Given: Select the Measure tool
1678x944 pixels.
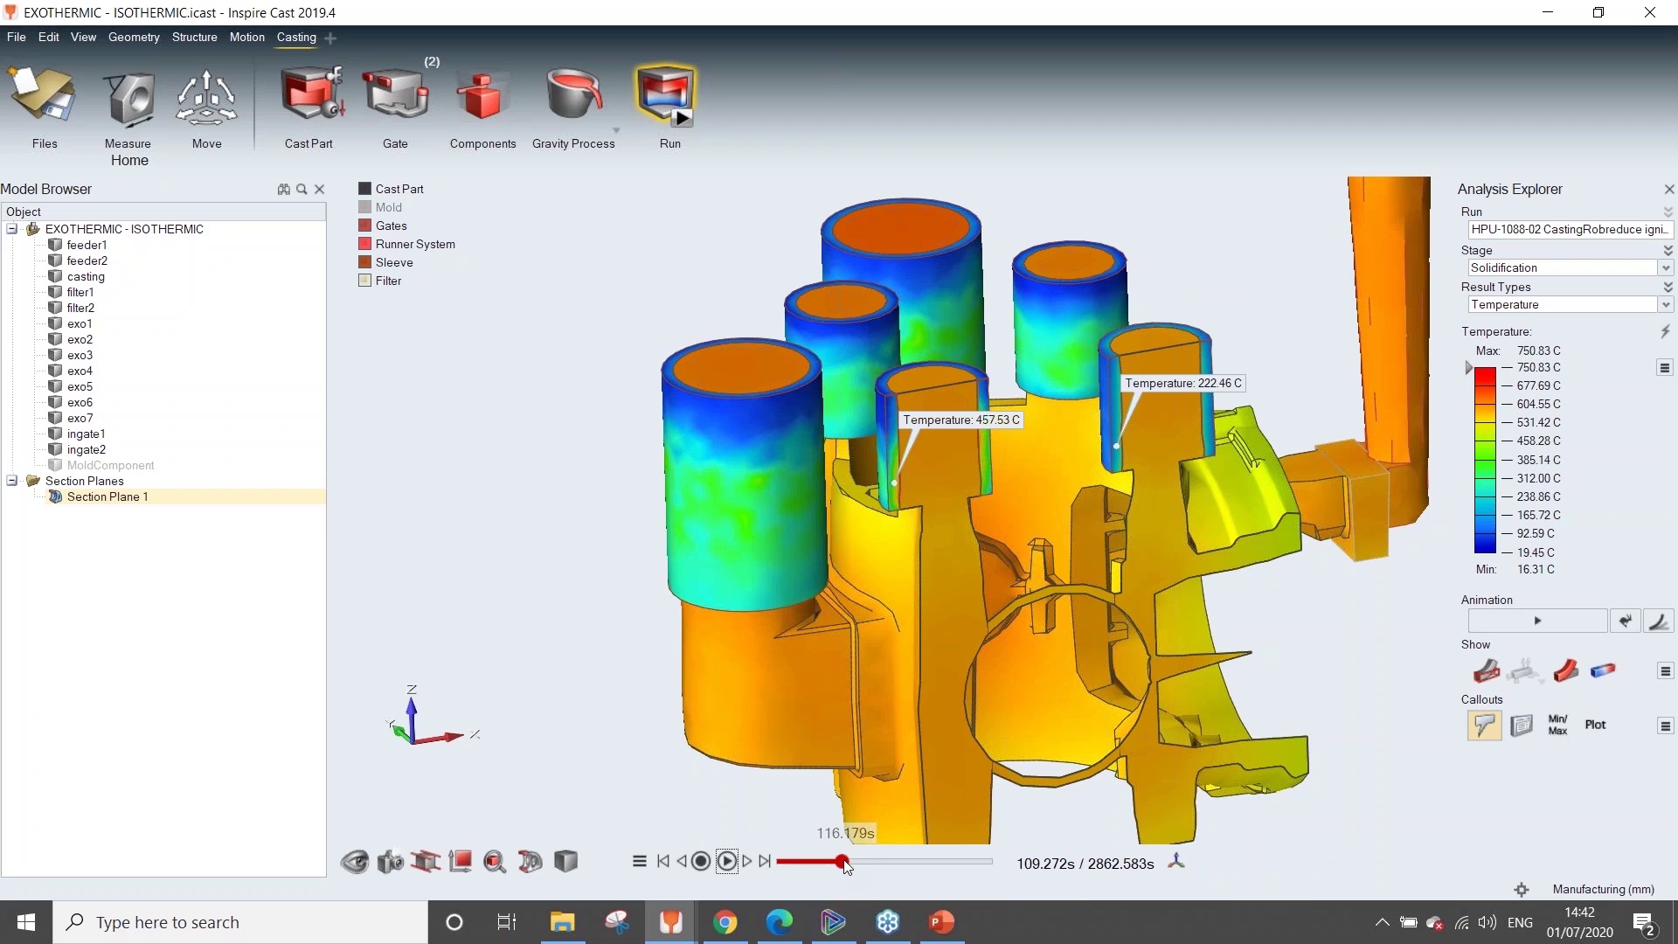Looking at the screenshot, I should click(128, 96).
